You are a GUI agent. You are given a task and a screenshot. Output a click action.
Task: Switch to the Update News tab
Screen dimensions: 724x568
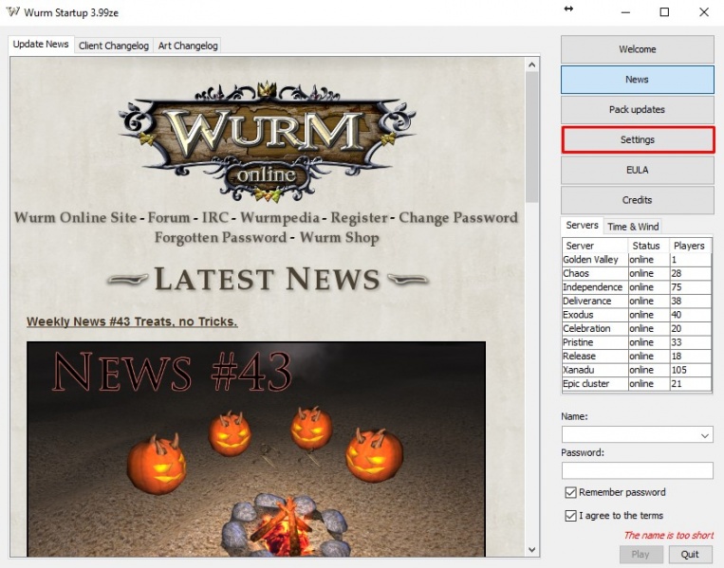click(x=41, y=45)
